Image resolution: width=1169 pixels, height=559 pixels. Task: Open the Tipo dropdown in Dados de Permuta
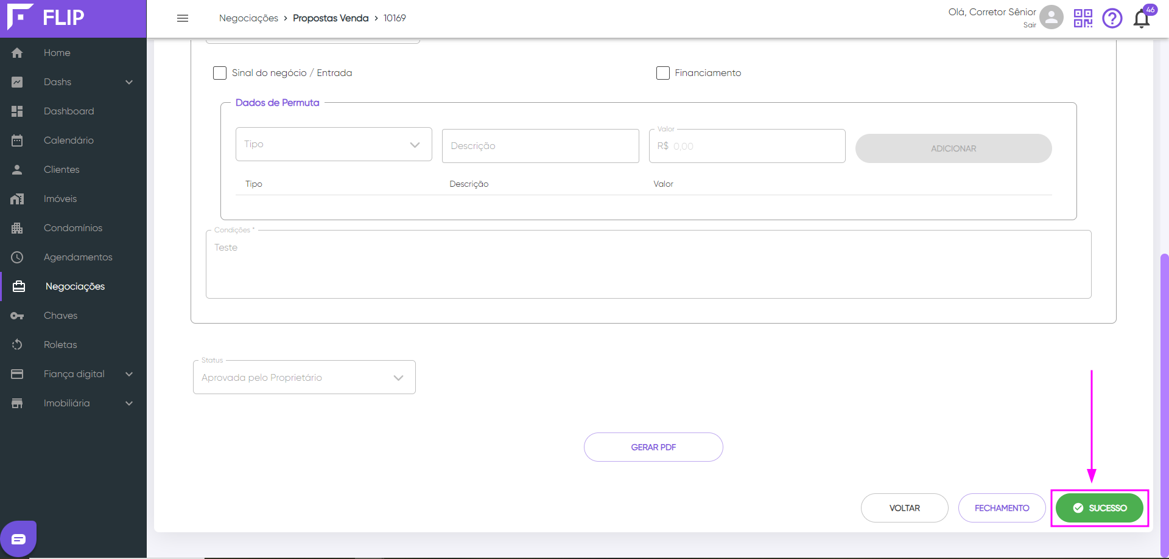(334, 144)
